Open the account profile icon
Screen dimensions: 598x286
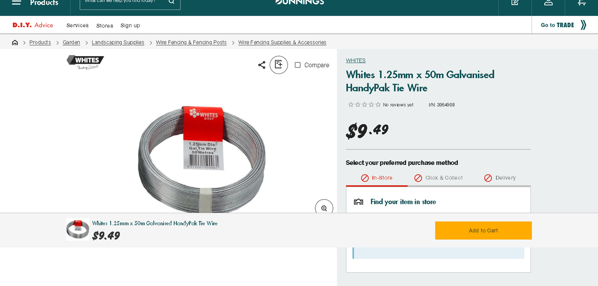click(548, 3)
